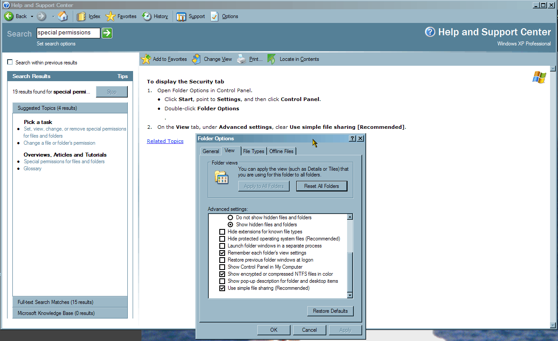Click the Change View icon
This screenshot has width=558, height=341.
pyautogui.click(x=196, y=59)
